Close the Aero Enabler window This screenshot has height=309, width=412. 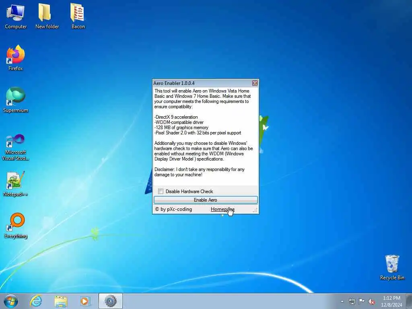[x=255, y=83]
